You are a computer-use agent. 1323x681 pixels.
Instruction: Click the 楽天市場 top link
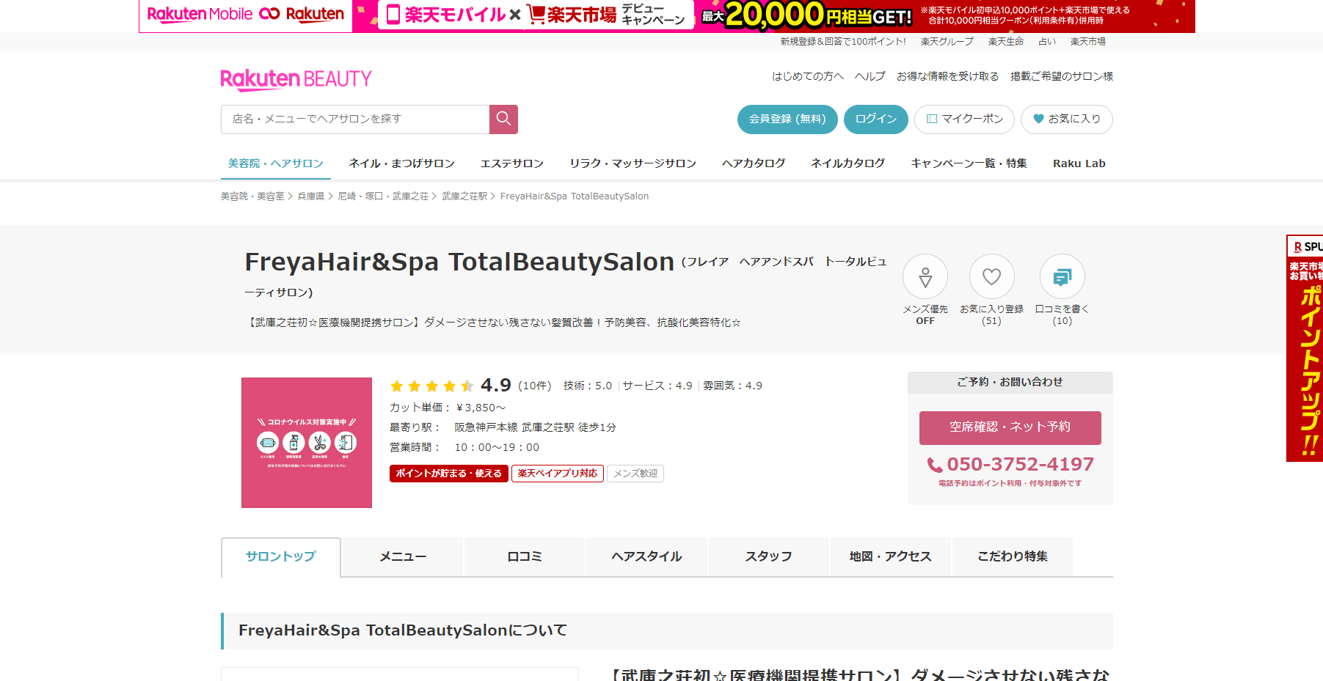pos(1088,42)
